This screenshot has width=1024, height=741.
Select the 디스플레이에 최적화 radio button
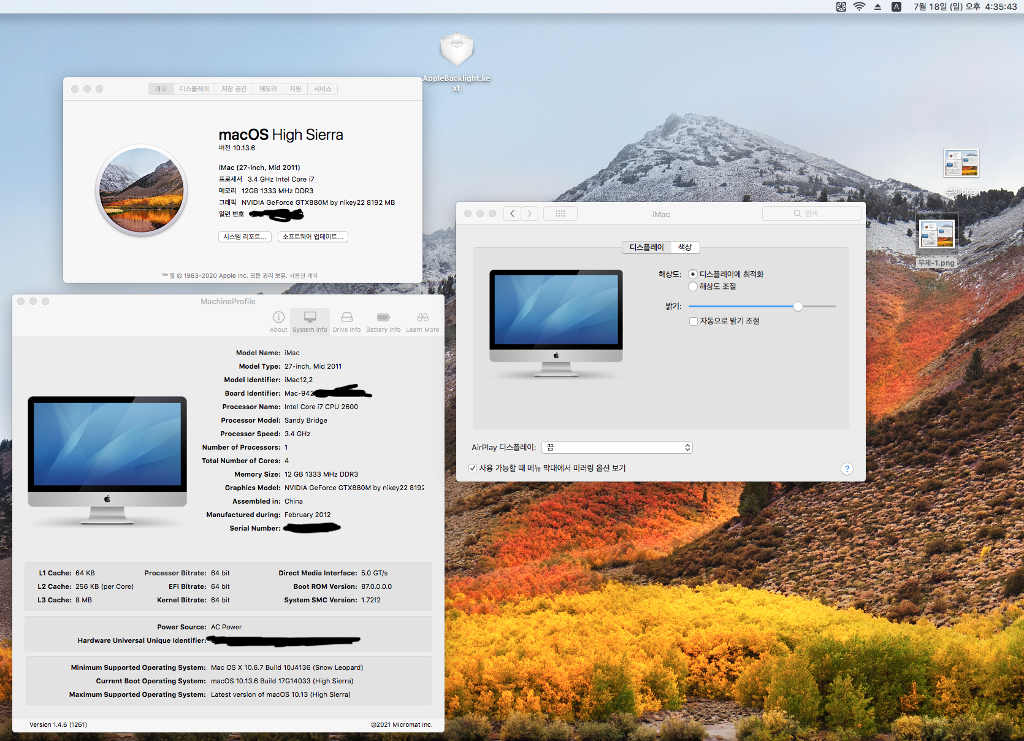pyautogui.click(x=693, y=274)
